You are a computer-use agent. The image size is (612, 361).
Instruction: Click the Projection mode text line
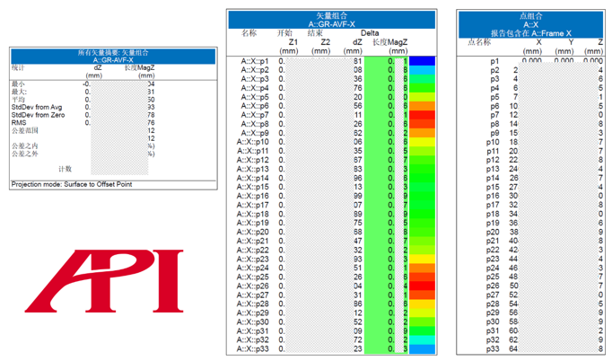(x=72, y=184)
